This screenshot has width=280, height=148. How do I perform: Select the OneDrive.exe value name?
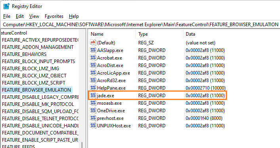click(111, 111)
